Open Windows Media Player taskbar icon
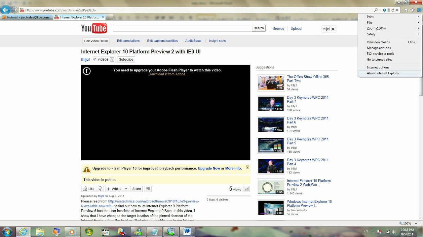Screen dimensions: 423x237 (72, 231)
